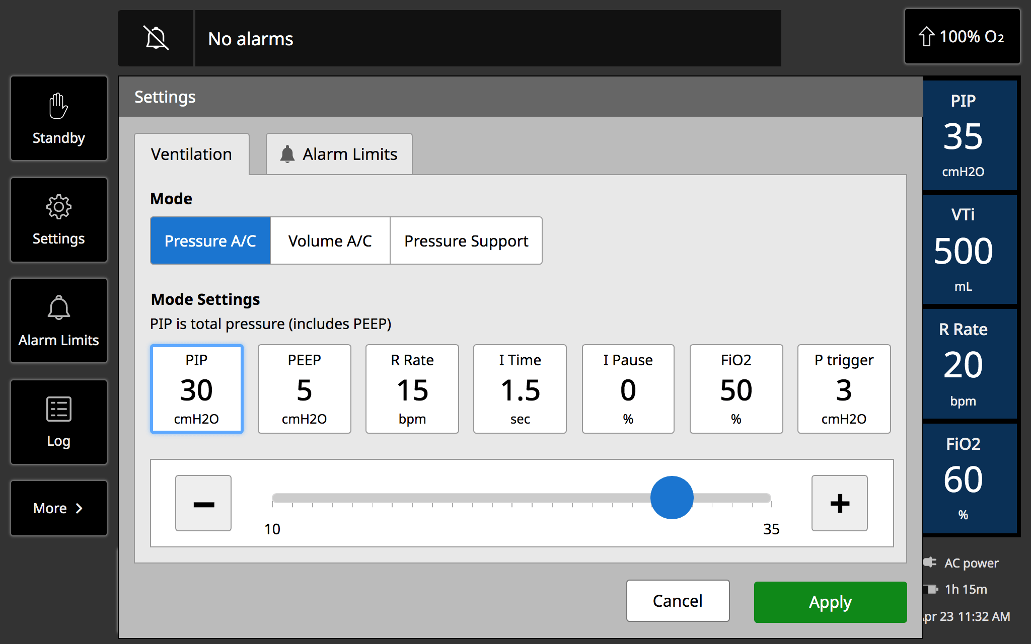Click the green Apply button
This screenshot has width=1031, height=644.
[830, 602]
